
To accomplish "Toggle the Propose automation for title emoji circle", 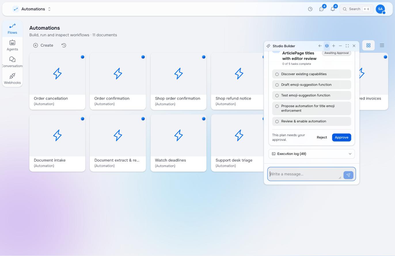I will coord(277,106).
